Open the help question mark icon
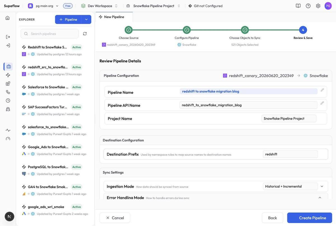Screen dimensions: 336x226 pos(308,6)
